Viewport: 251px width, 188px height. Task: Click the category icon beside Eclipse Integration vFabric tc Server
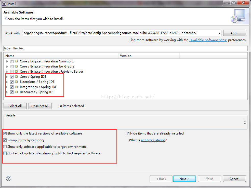[17, 72]
